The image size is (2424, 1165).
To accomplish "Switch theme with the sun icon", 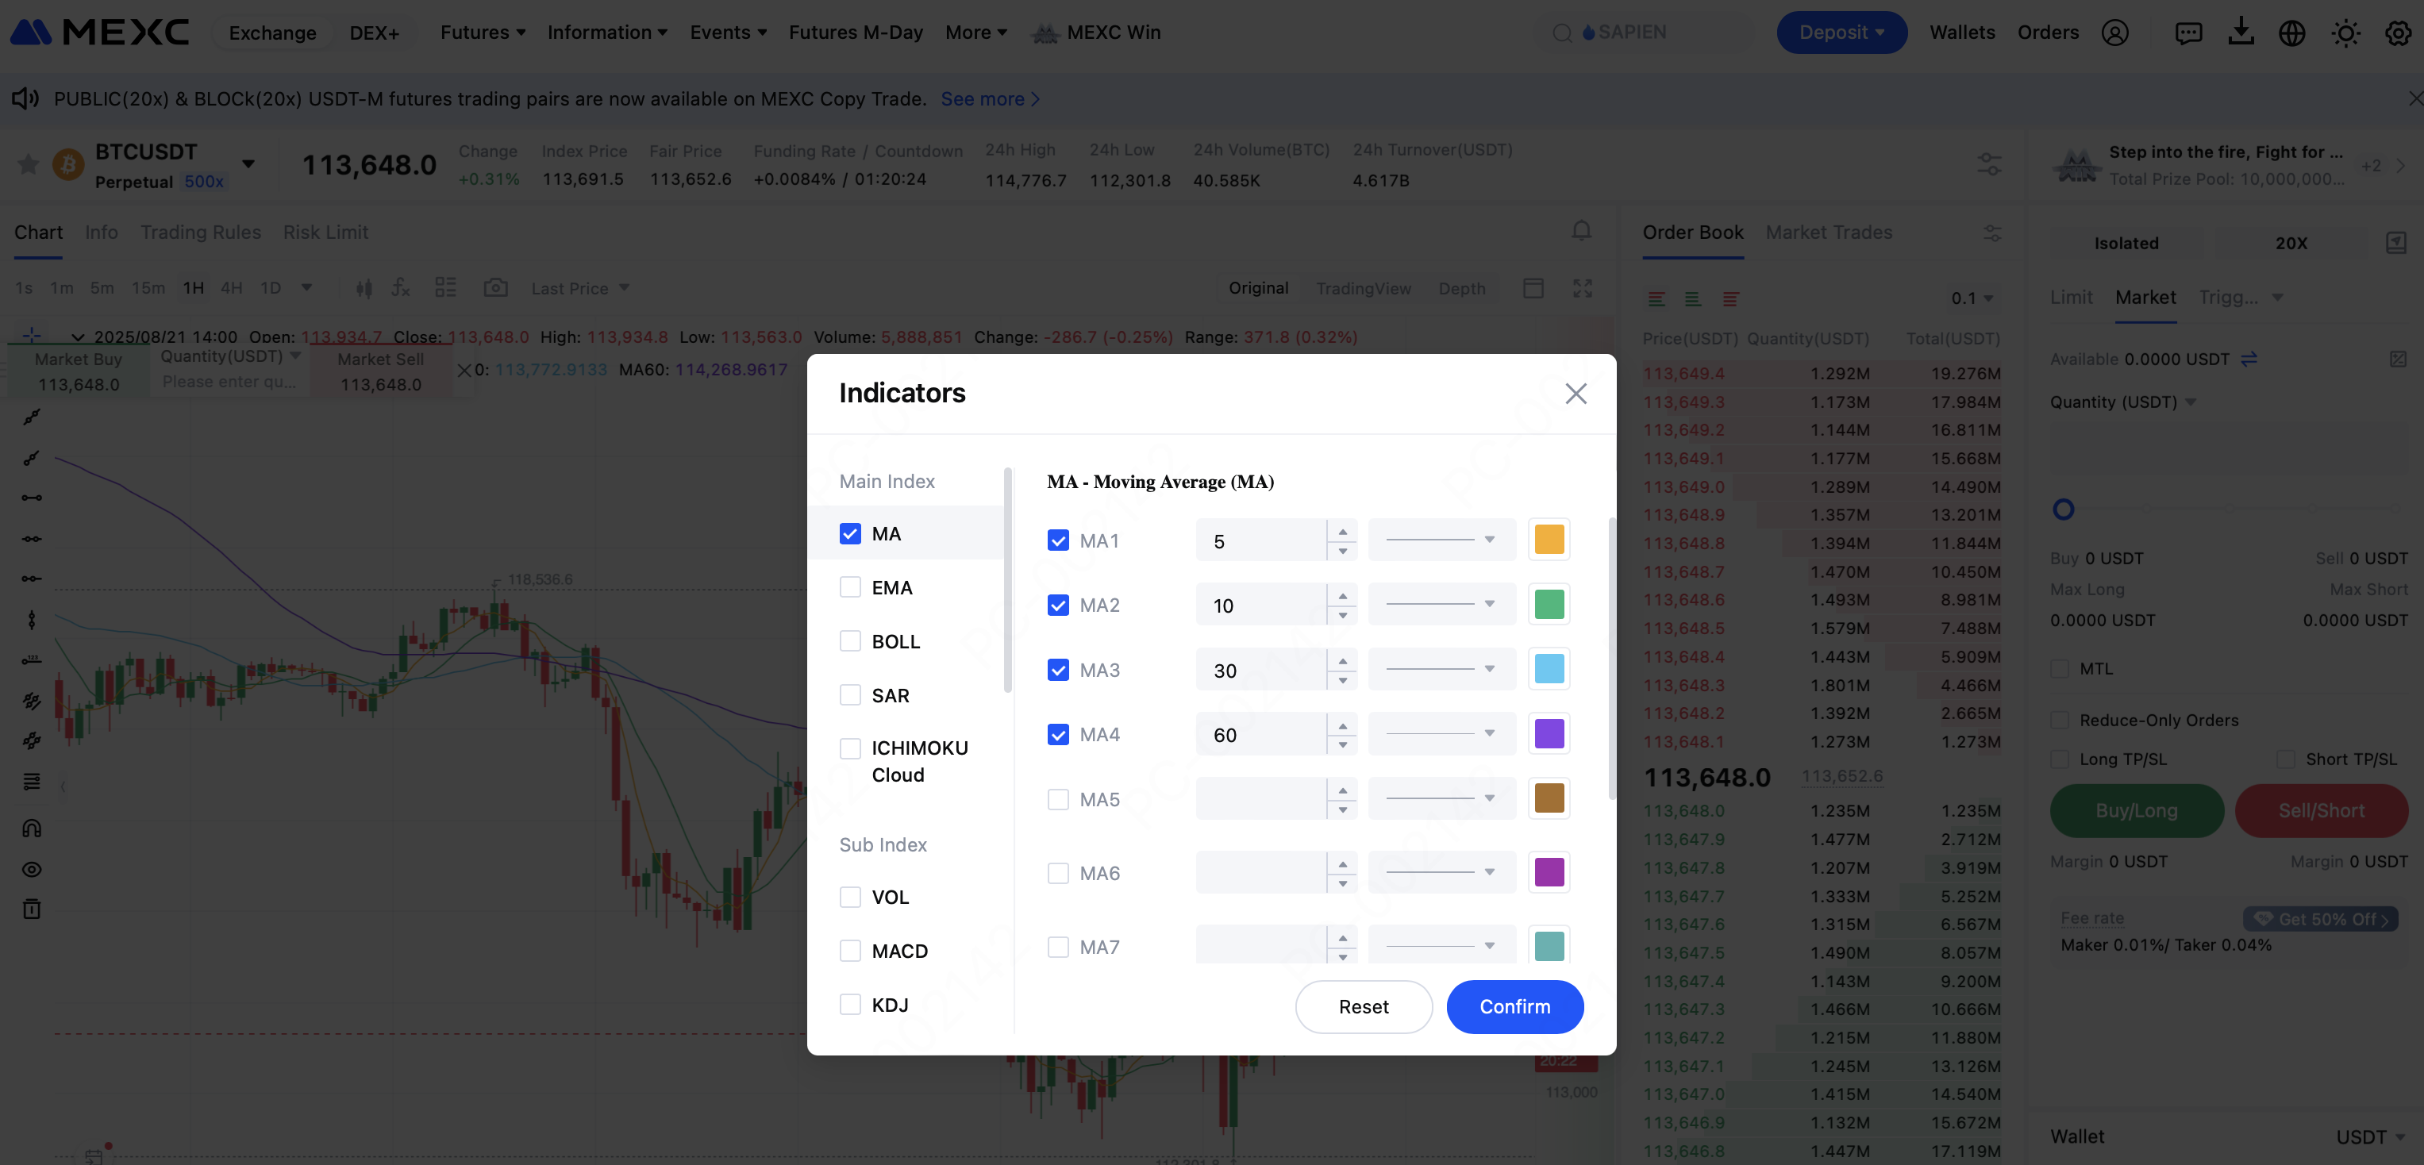I will point(2345,34).
